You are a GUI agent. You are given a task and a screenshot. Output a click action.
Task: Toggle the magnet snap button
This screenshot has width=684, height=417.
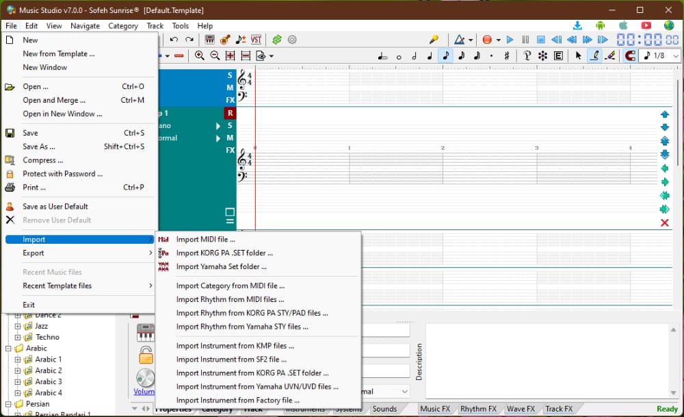tap(630, 55)
